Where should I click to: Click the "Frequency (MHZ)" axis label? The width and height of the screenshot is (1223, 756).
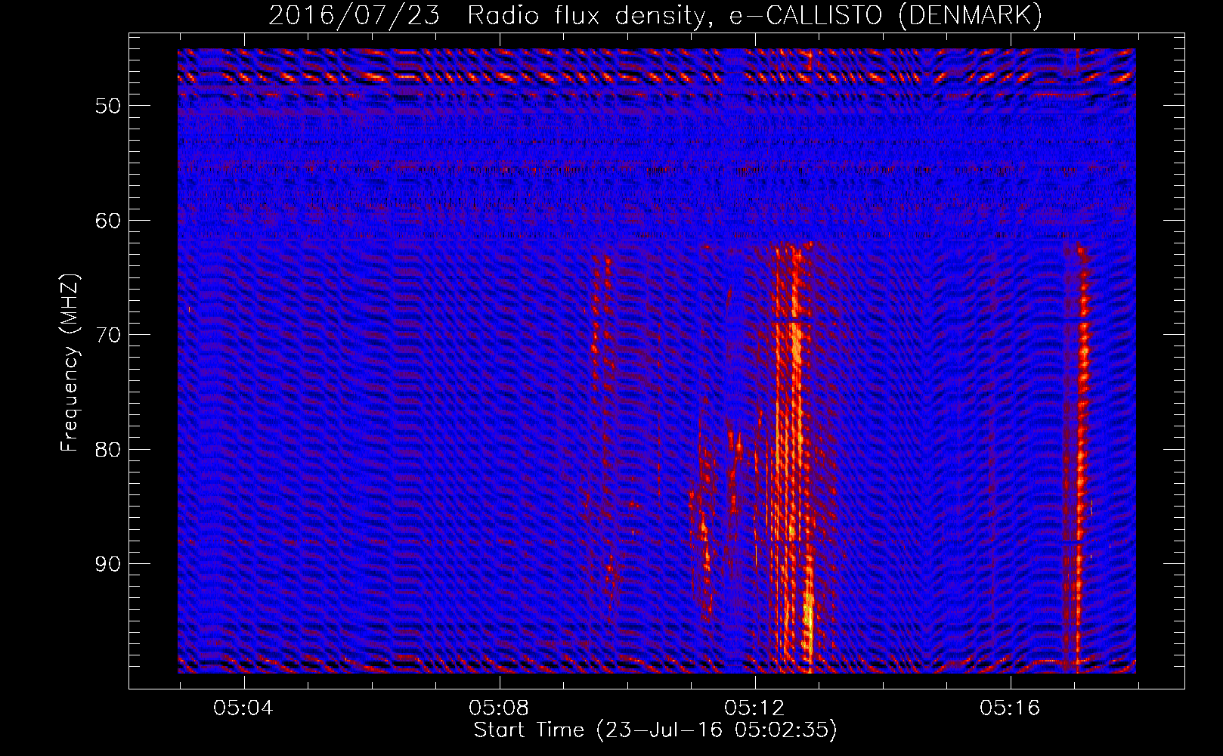pos(70,363)
